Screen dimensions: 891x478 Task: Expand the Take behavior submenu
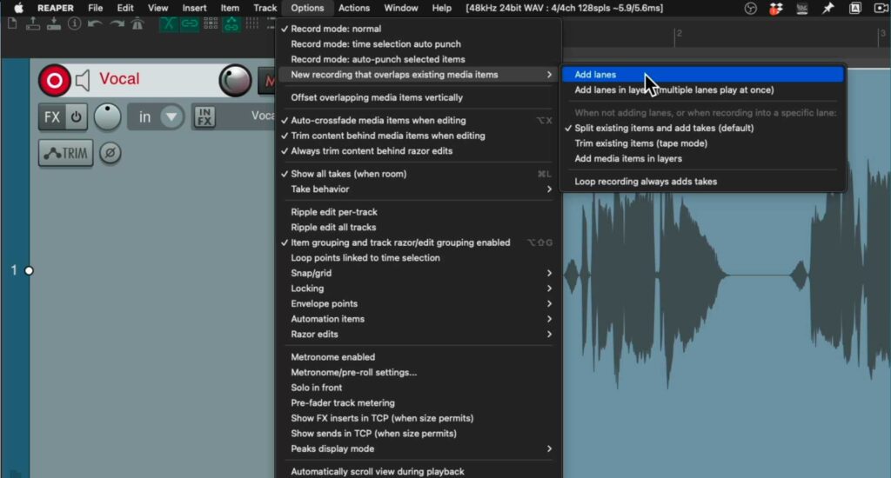click(x=419, y=189)
